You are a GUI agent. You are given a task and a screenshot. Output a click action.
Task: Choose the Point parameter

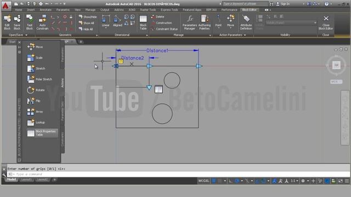coord(218,21)
